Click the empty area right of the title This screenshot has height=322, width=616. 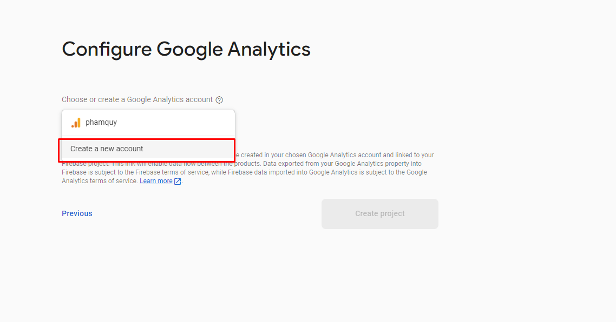[x=433, y=49]
